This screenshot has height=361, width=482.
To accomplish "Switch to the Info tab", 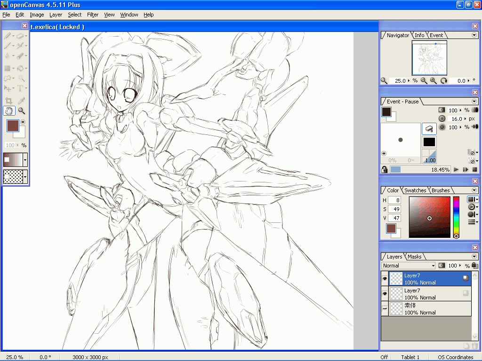I will [x=419, y=35].
